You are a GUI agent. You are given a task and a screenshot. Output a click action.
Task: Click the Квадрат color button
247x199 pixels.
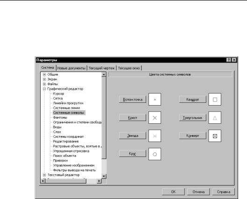(x=192, y=99)
